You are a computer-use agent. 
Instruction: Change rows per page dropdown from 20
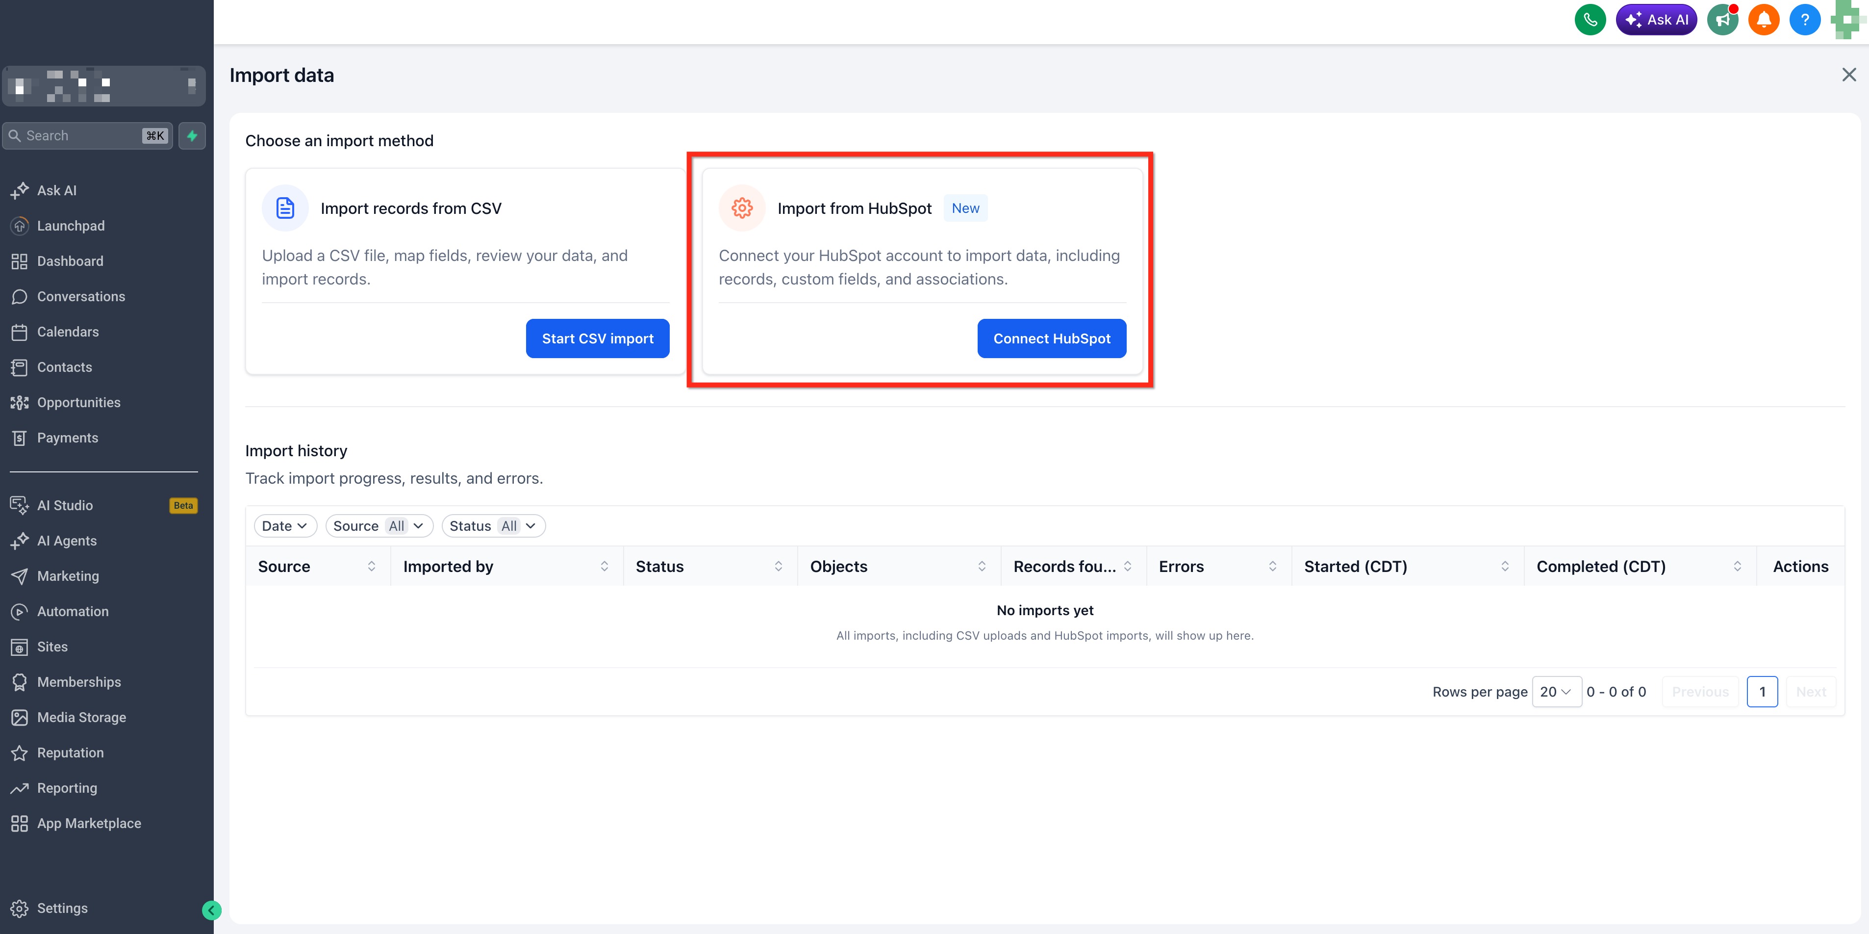tap(1556, 692)
